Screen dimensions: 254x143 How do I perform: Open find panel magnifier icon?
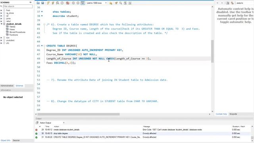click(x=121, y=3)
